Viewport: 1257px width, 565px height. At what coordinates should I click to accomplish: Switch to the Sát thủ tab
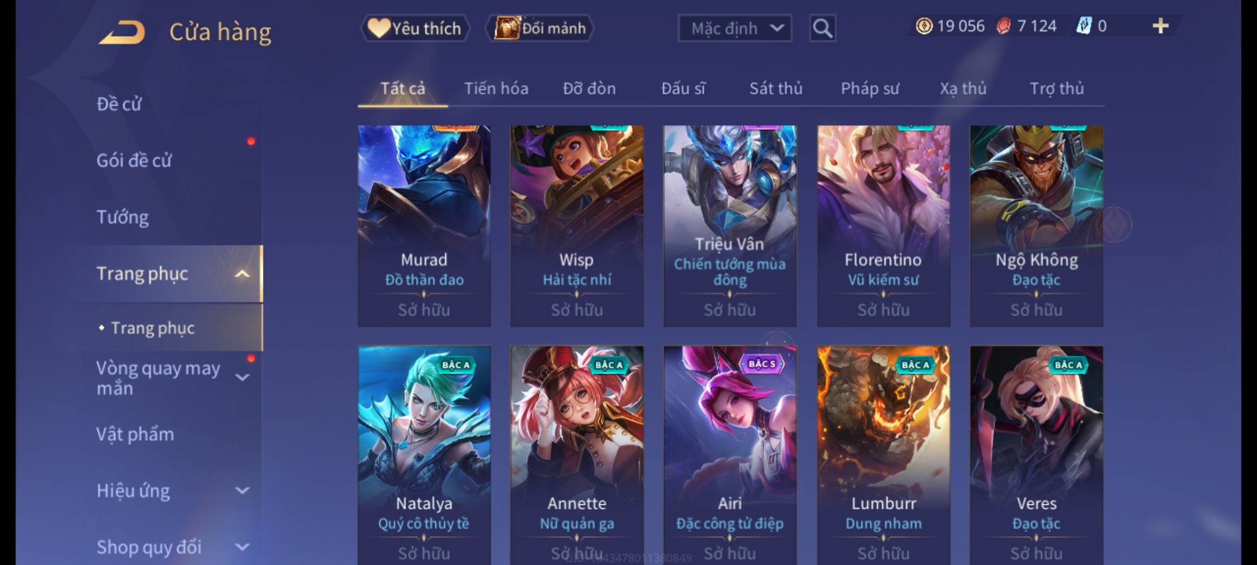[x=776, y=88]
